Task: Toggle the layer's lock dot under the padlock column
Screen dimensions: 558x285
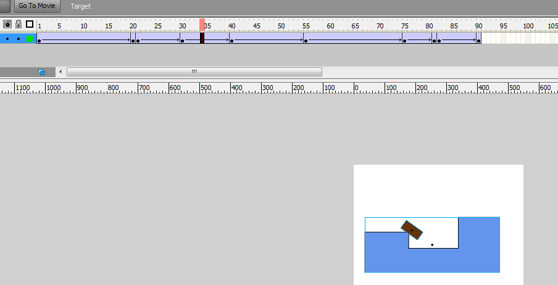Action: 19,39
